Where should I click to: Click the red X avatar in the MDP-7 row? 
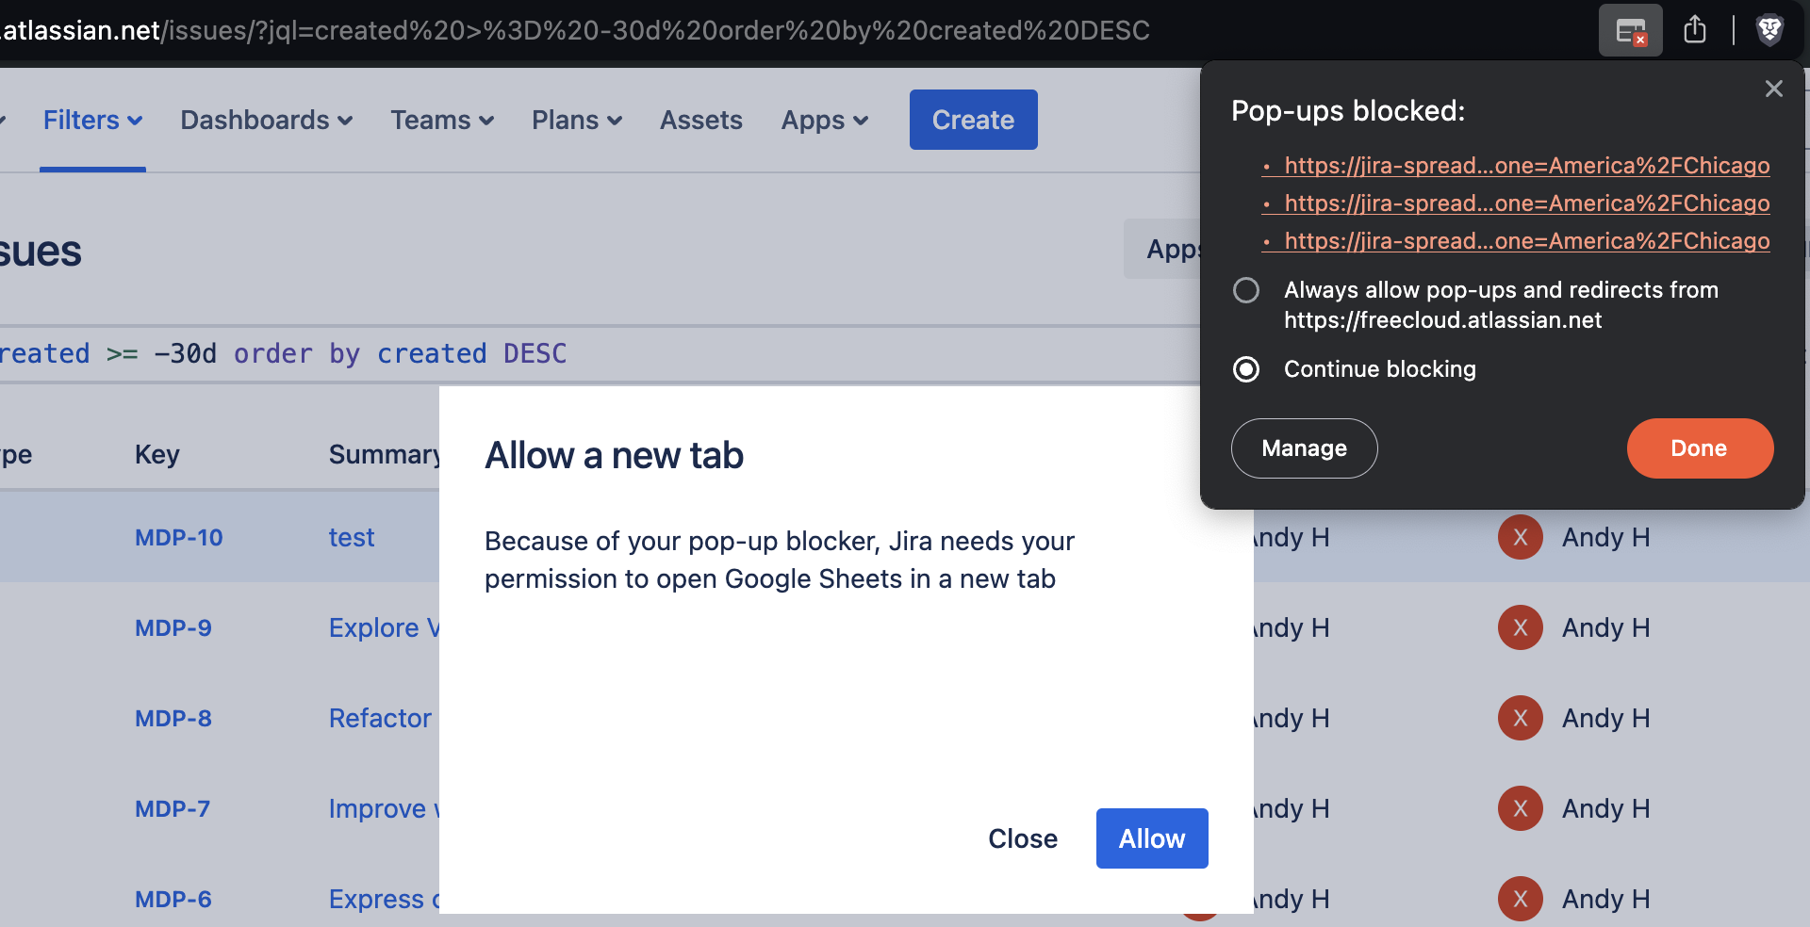1520,809
